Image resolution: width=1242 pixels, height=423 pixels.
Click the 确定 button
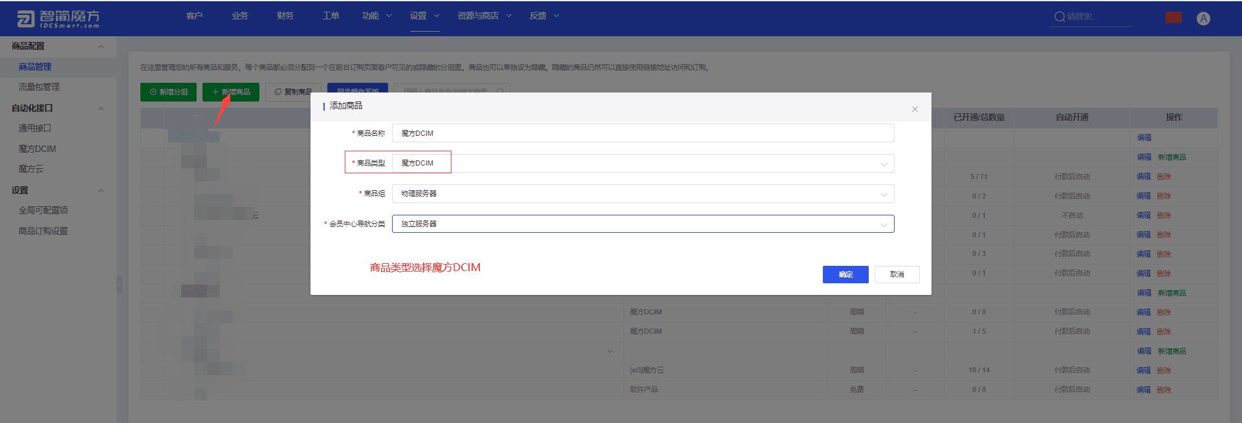pos(845,274)
